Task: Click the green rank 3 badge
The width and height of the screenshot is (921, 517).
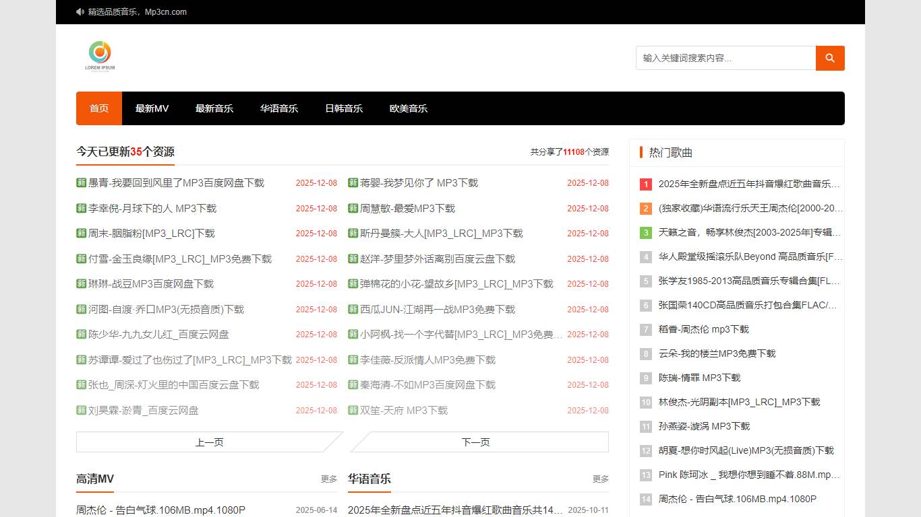Action: [x=646, y=233]
